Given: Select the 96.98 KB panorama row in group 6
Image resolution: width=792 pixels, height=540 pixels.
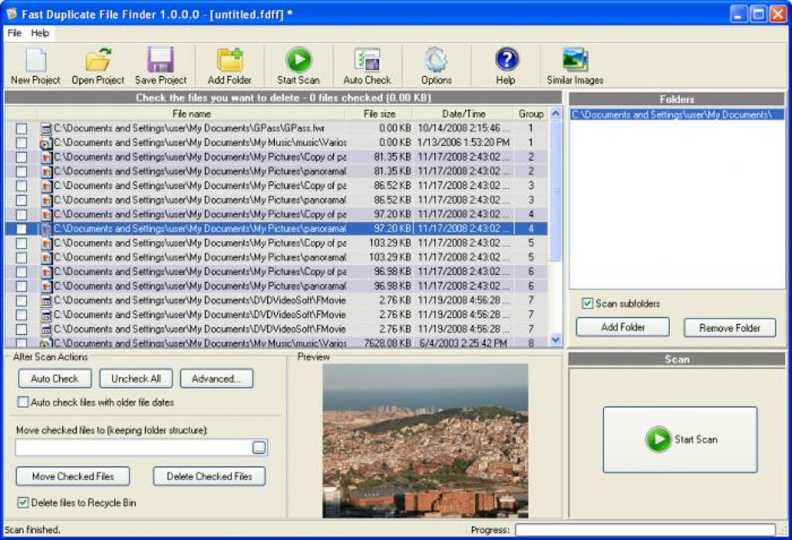Looking at the screenshot, I should [x=276, y=286].
